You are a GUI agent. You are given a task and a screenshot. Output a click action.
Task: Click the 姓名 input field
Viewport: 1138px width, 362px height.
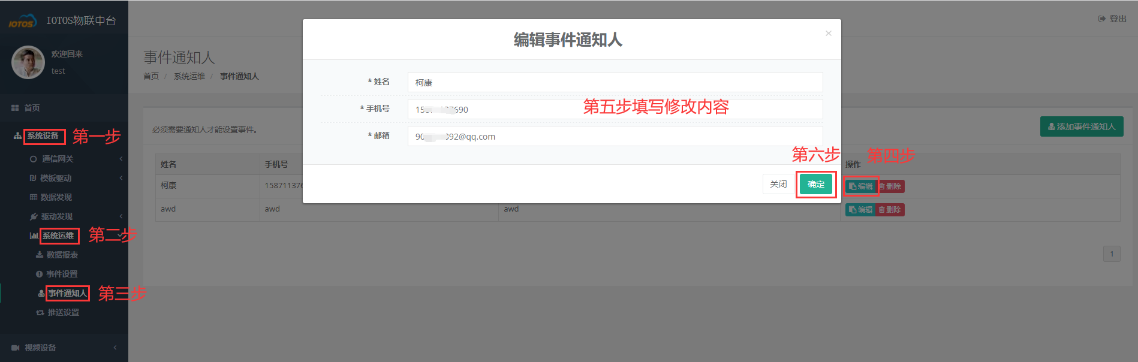pyautogui.click(x=615, y=82)
